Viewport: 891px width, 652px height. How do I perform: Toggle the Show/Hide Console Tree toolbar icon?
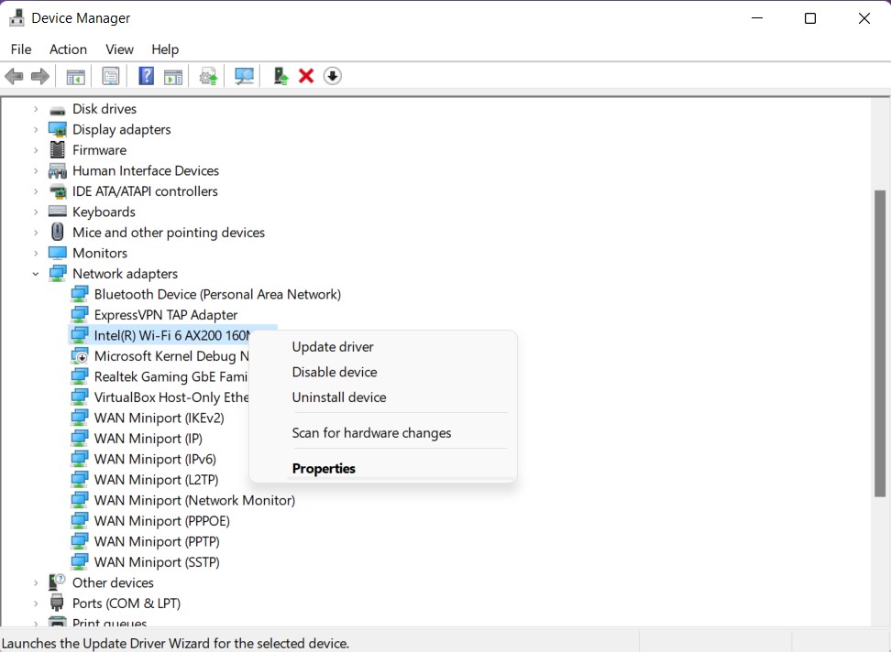pos(75,75)
